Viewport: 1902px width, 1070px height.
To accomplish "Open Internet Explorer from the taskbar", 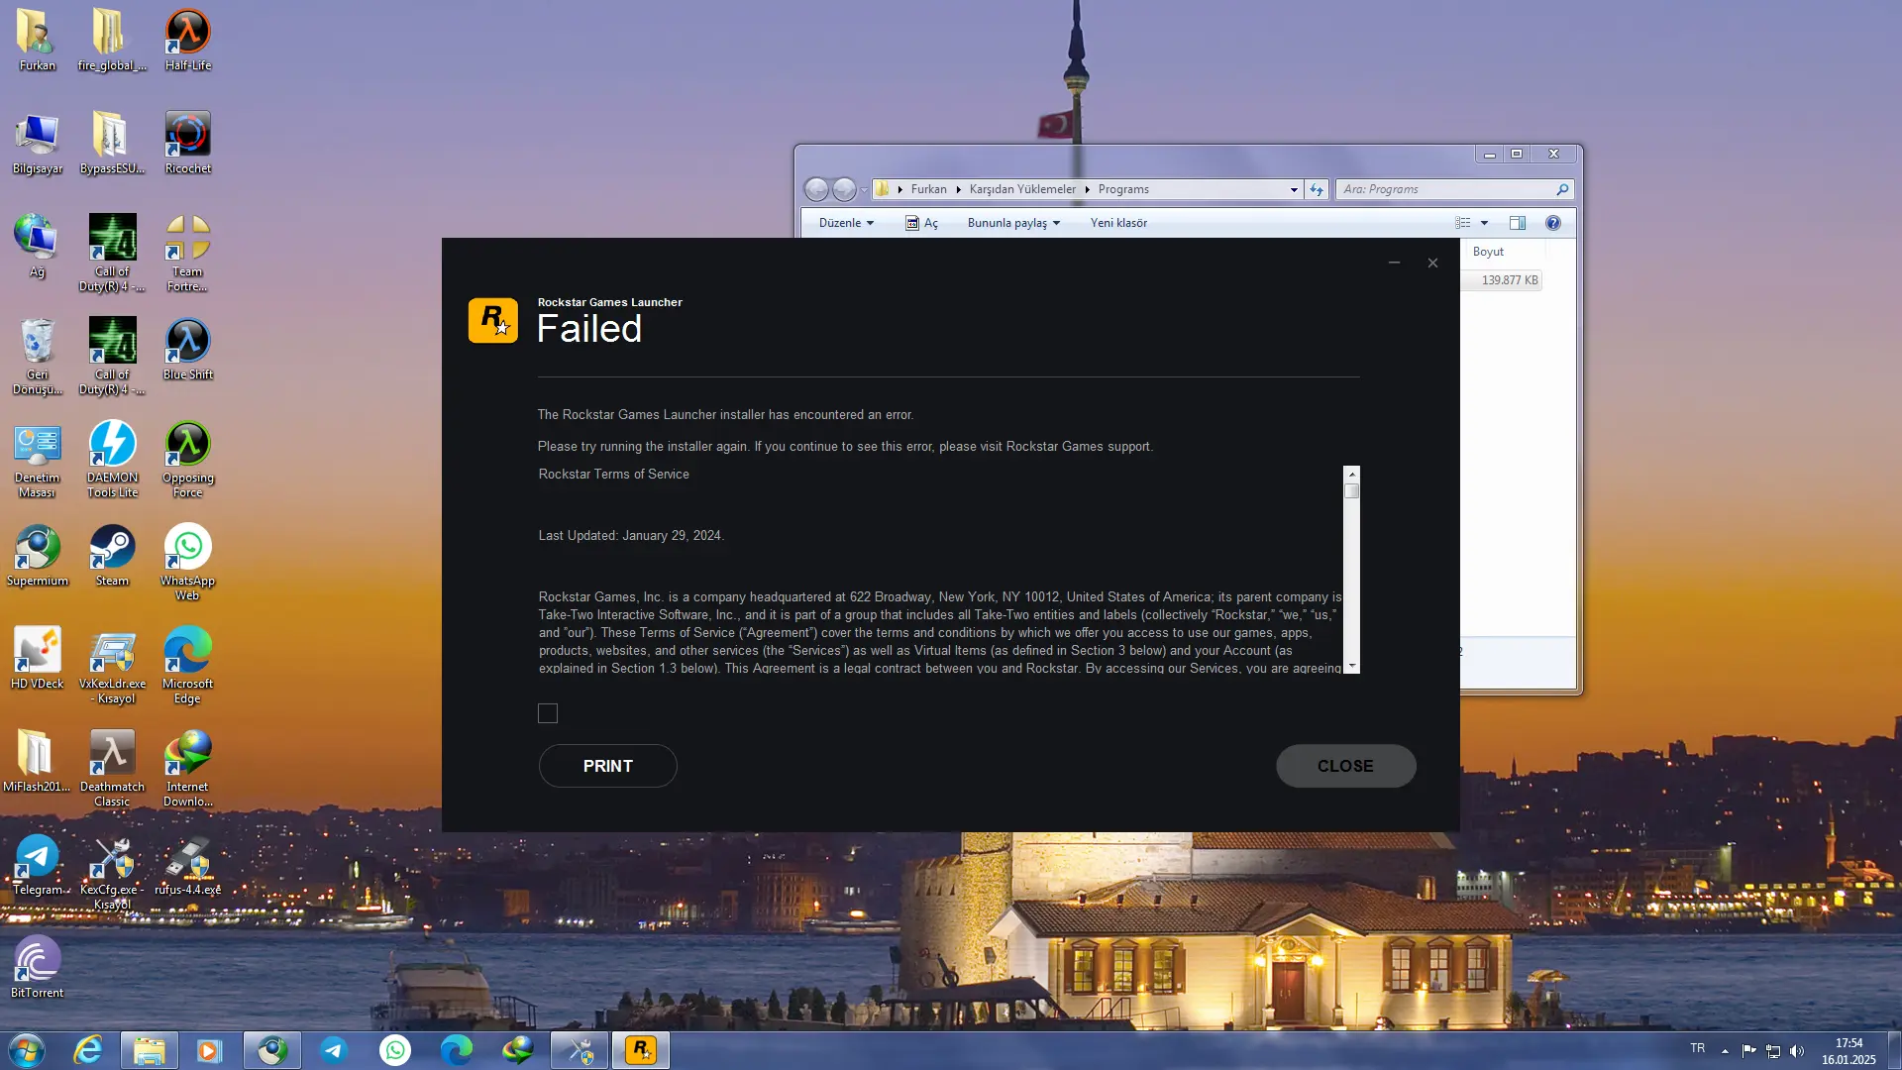I will pos(88,1049).
